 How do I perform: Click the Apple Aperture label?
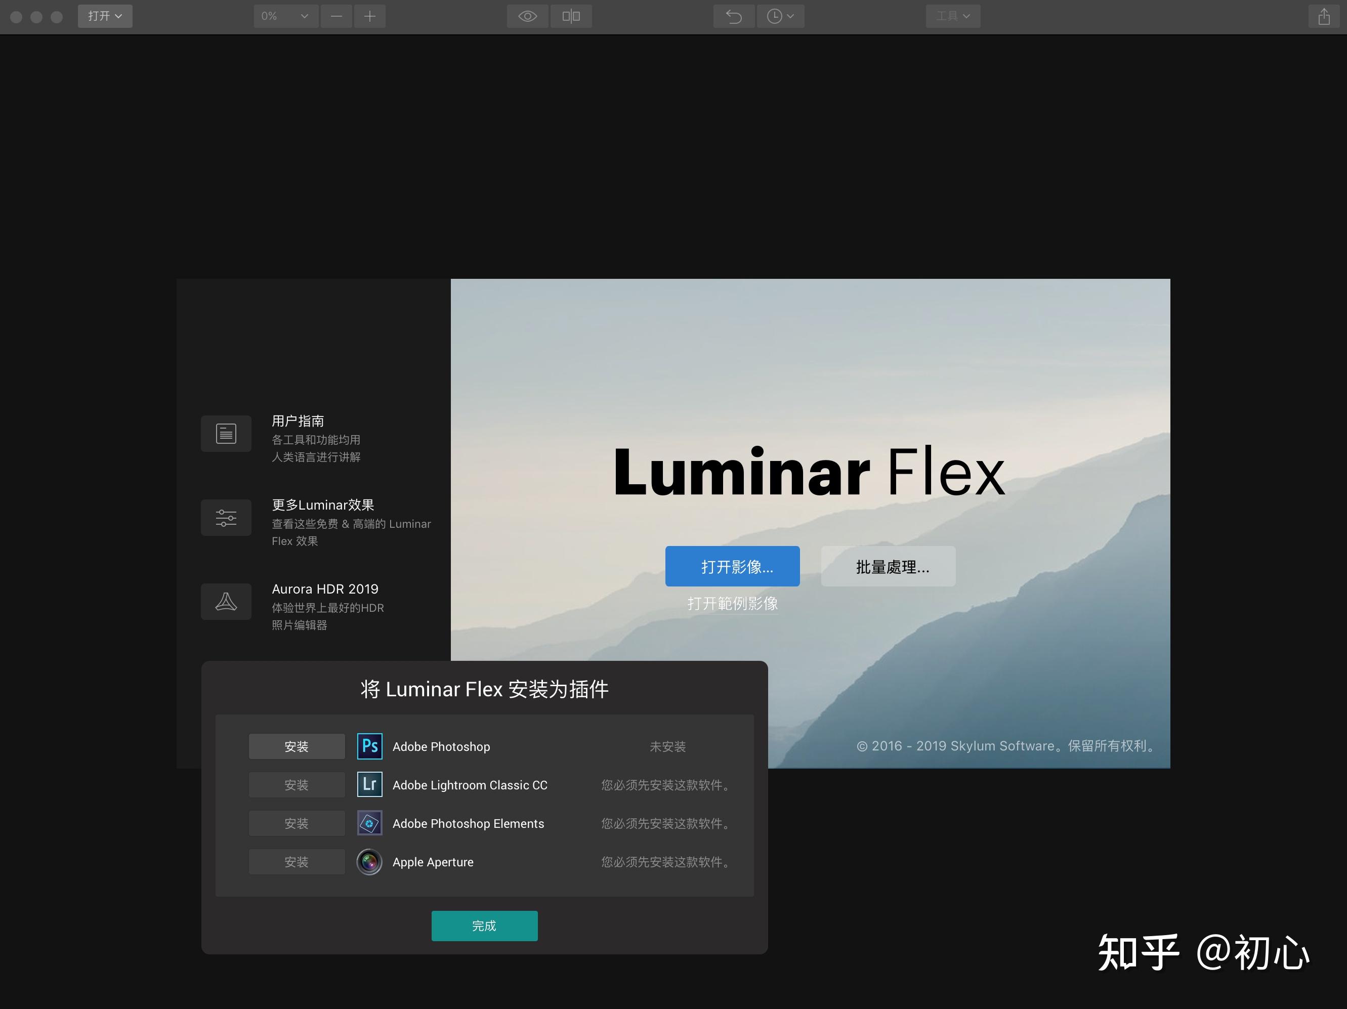(433, 862)
